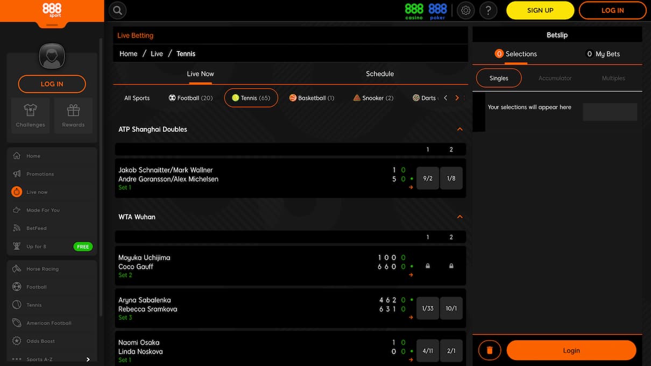Viewport: 651px width, 366px height.
Task: Open the 888 casino logo link
Action: 414,11
